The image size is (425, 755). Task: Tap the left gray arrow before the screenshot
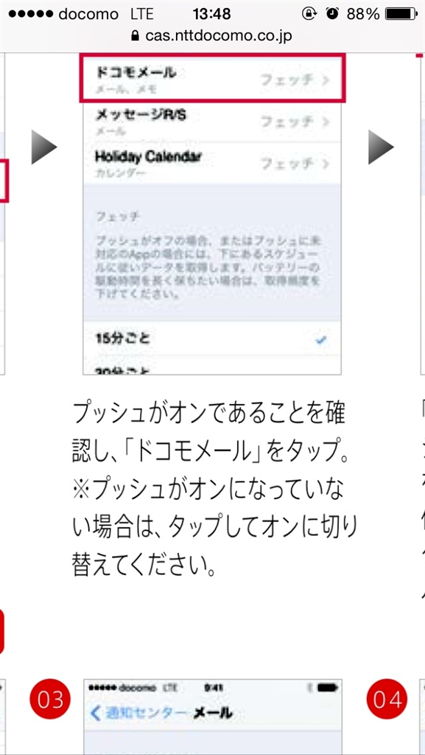pyautogui.click(x=44, y=147)
